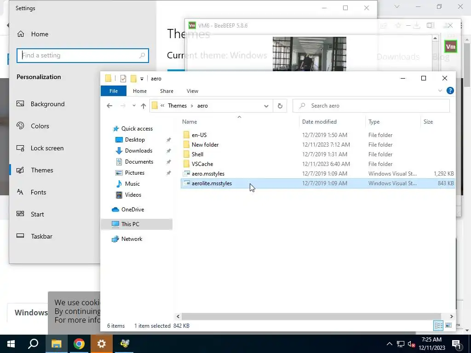The height and width of the screenshot is (353, 471).
Task: Open Videos in navigation pane
Action: 133,195
